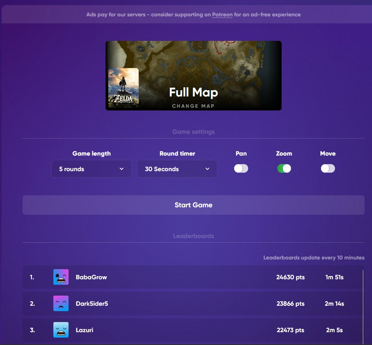Image resolution: width=372 pixels, height=345 pixels.
Task: Click the Game length label
Action: 92,154
